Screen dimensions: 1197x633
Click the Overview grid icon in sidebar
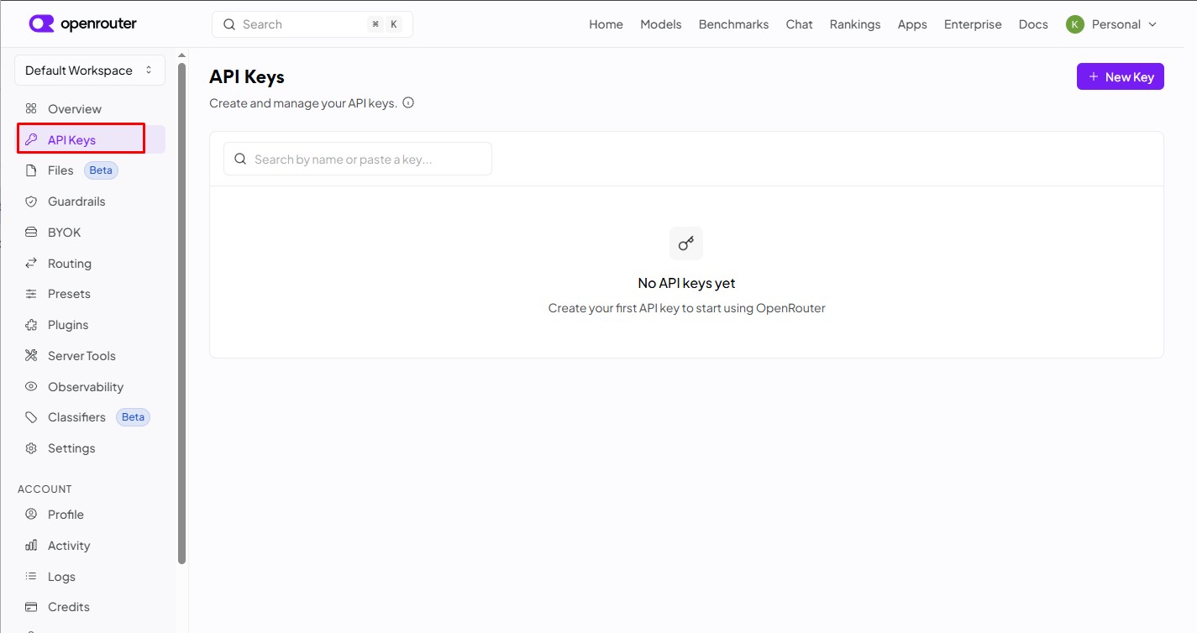[x=31, y=109]
